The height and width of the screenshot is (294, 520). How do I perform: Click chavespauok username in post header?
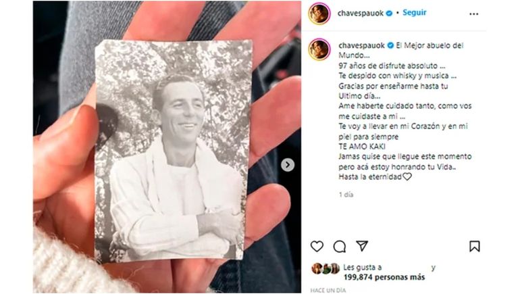click(x=361, y=14)
